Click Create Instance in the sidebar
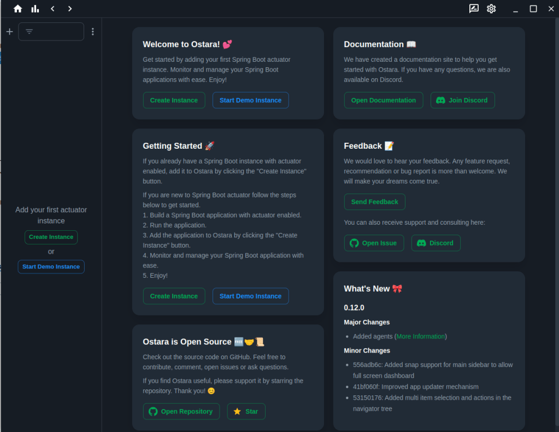 (x=51, y=237)
